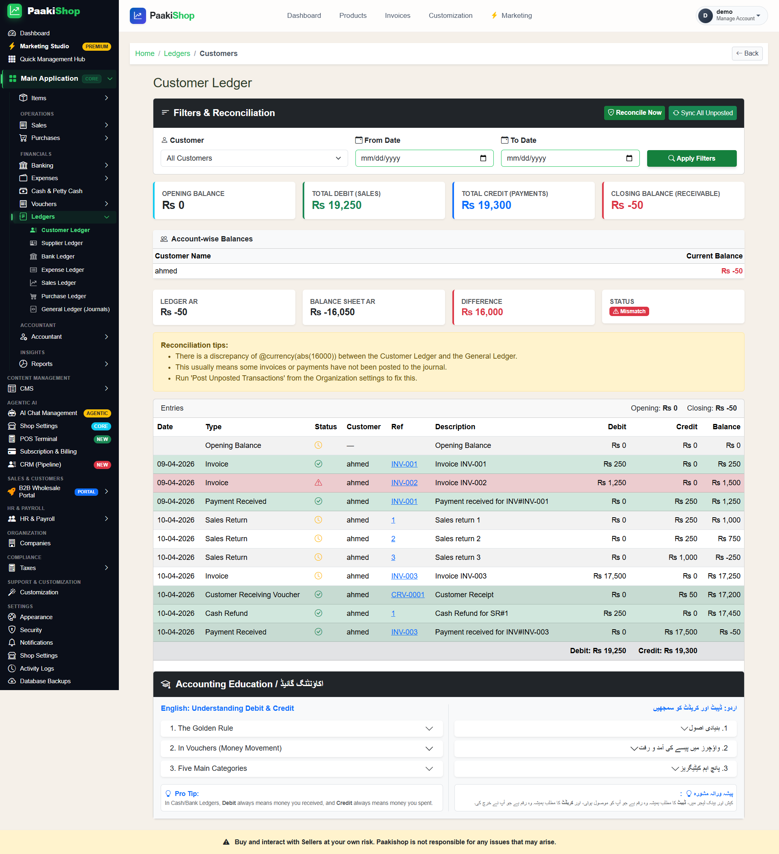Click the Database Backups cloud icon
779x854 pixels.
tap(12, 681)
